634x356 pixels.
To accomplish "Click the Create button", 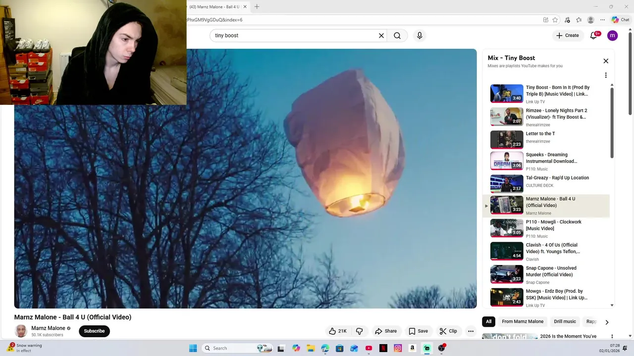I will pyautogui.click(x=567, y=36).
